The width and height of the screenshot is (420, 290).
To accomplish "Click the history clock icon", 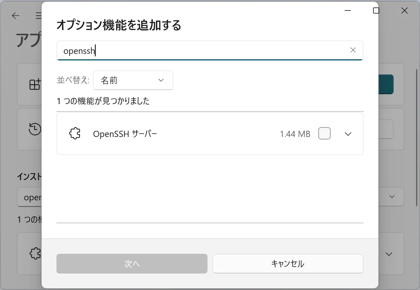I will 35,129.
